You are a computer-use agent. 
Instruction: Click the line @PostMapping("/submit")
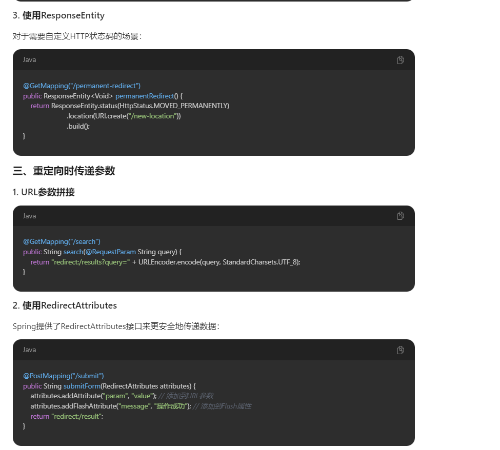pyautogui.click(x=64, y=376)
